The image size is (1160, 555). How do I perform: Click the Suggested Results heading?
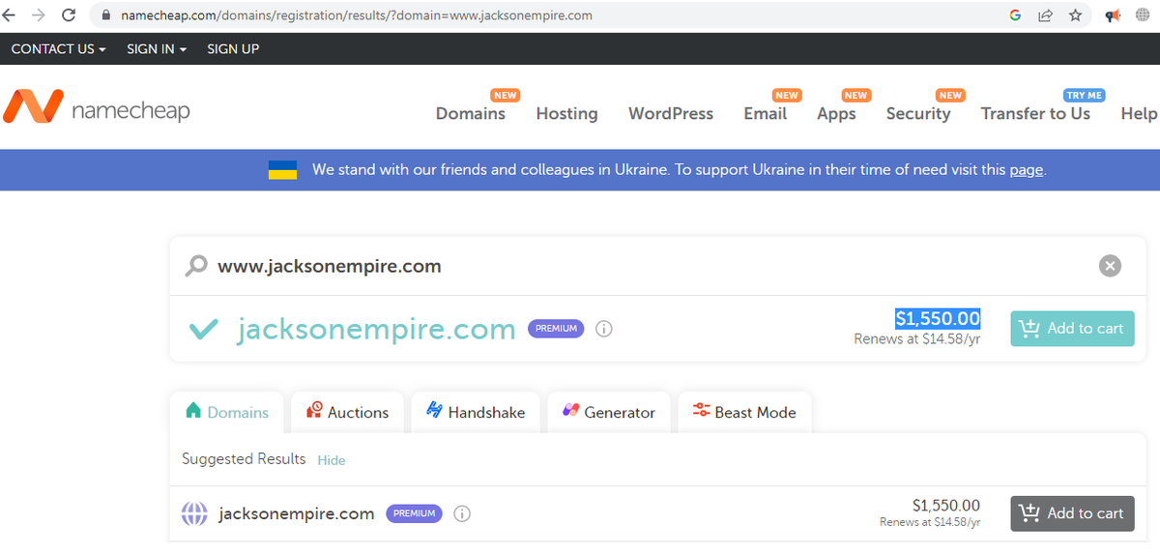point(244,459)
